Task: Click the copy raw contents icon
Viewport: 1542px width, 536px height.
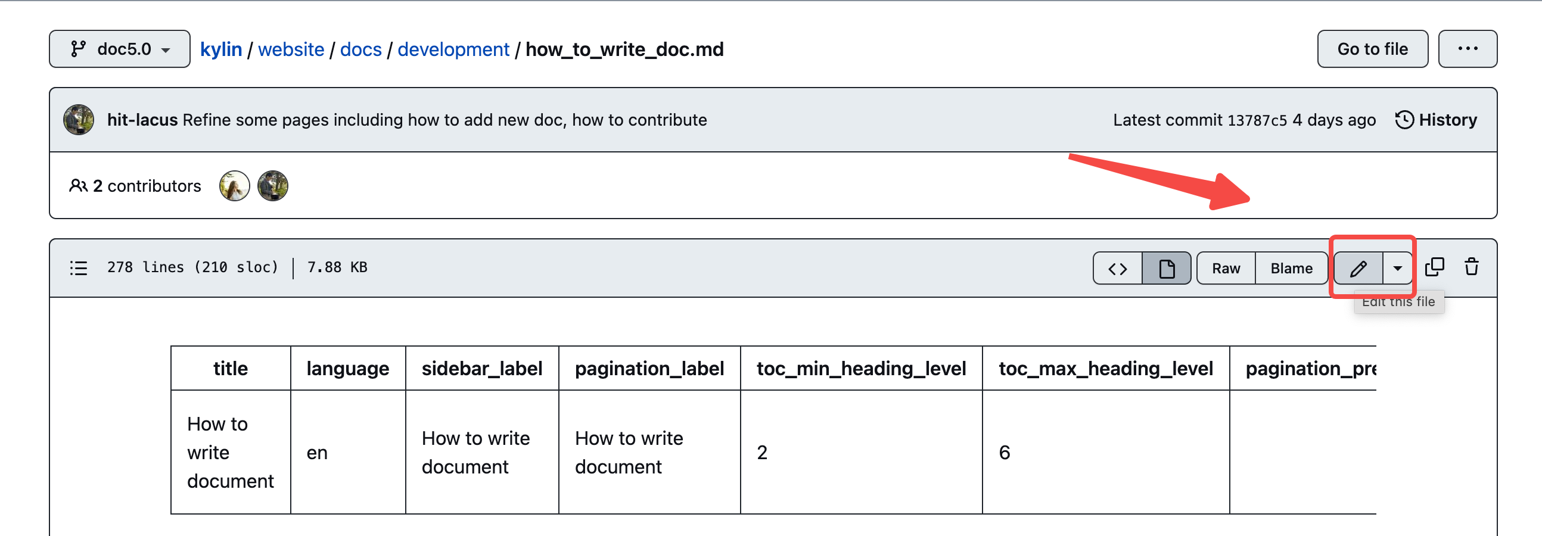Action: [x=1434, y=267]
